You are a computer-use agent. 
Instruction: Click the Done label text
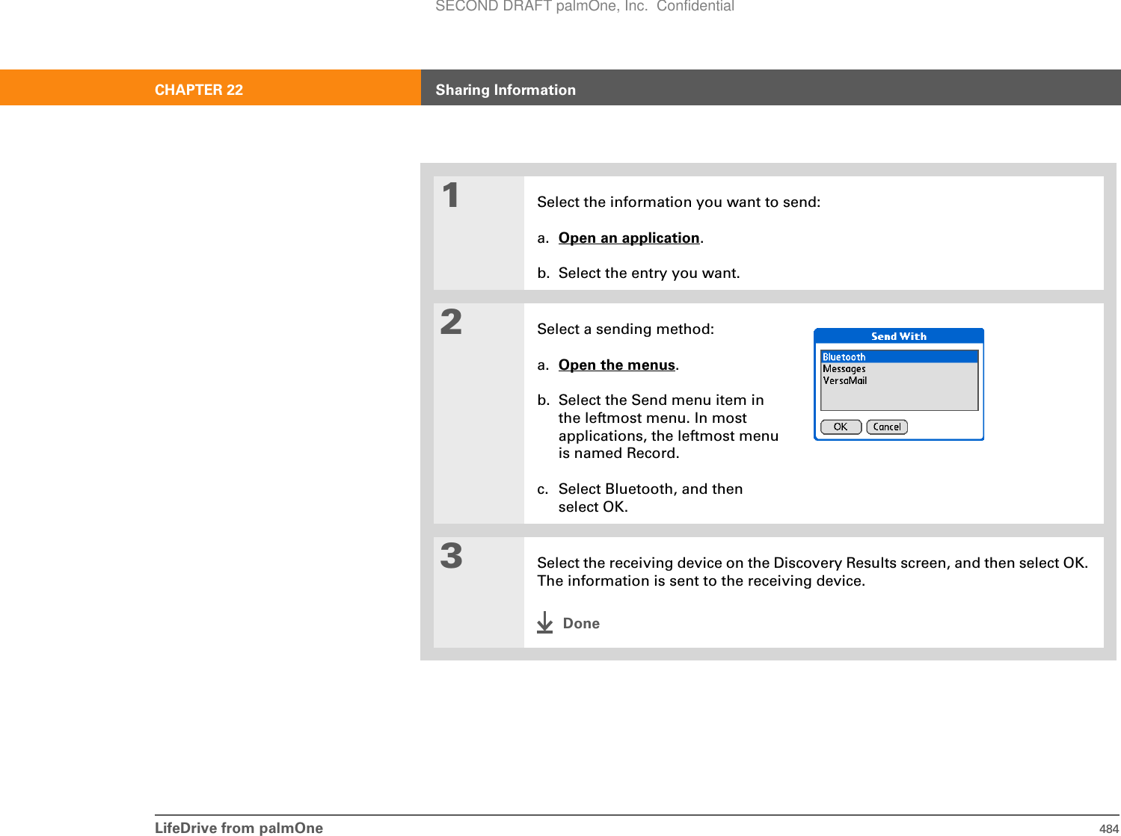581,623
